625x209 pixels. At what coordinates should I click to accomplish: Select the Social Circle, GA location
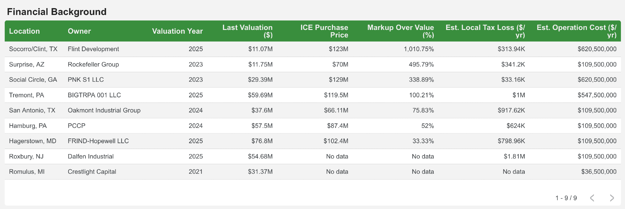pyautogui.click(x=33, y=80)
